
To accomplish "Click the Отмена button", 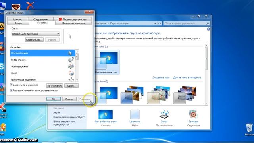I will pyautogui.click(x=69, y=99).
